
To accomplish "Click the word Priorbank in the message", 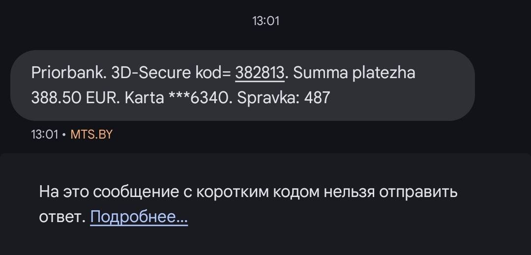I will pos(69,73).
